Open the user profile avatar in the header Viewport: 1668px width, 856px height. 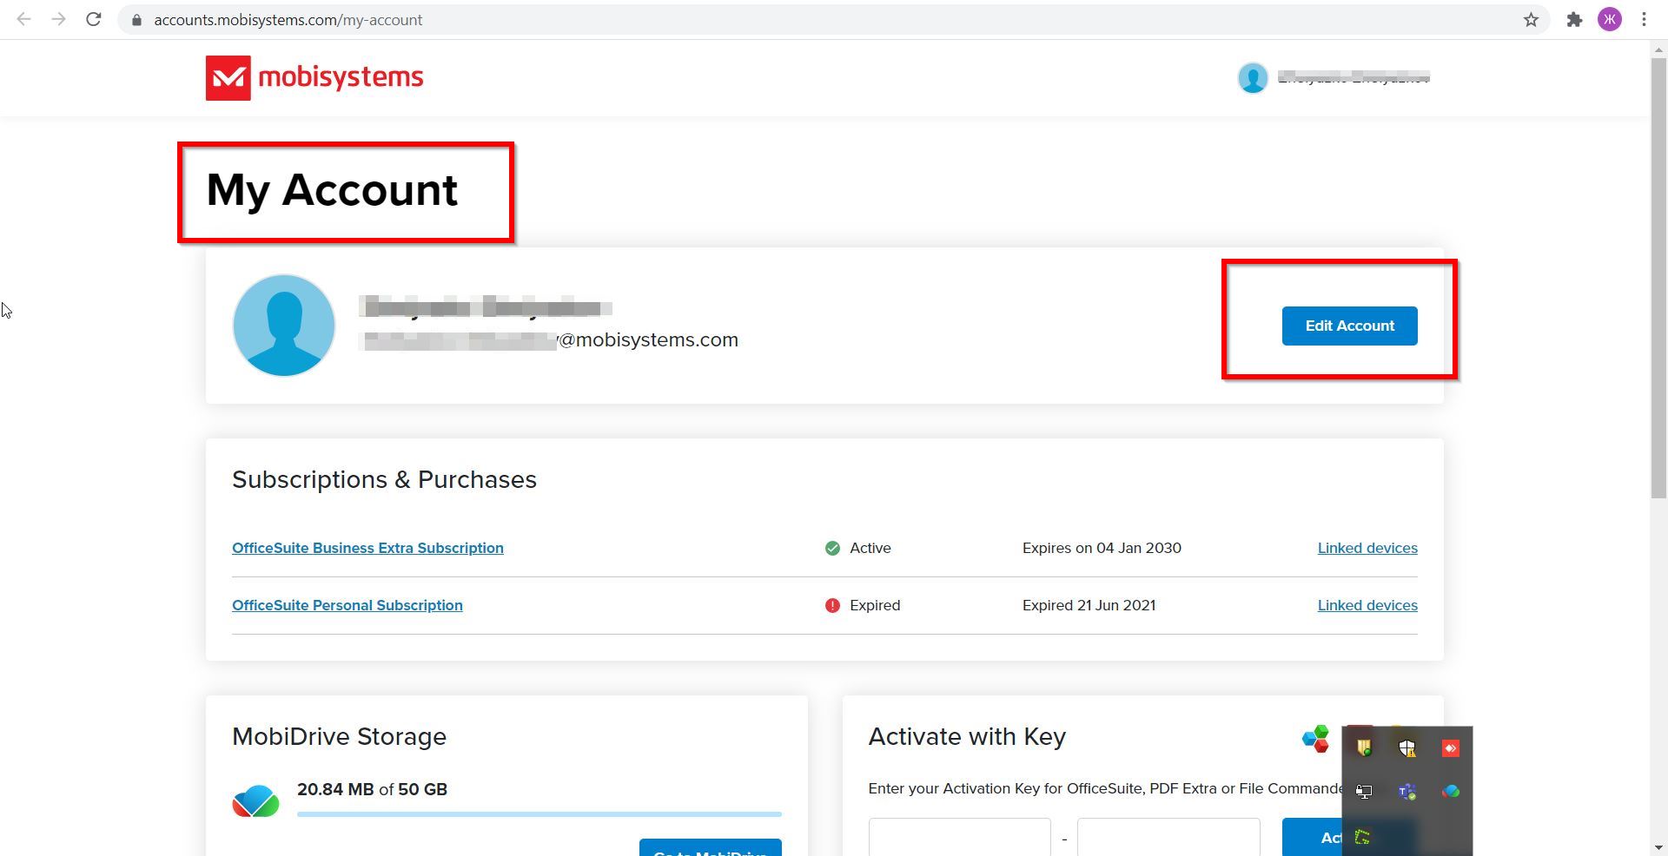(1253, 78)
